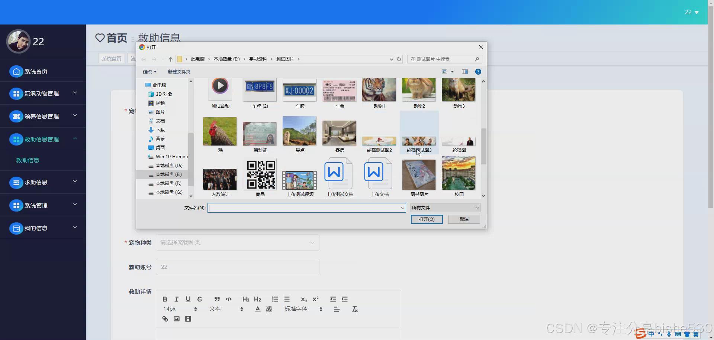Open the 组织 menu in the file dialog
The image size is (714, 340).
(x=149, y=72)
